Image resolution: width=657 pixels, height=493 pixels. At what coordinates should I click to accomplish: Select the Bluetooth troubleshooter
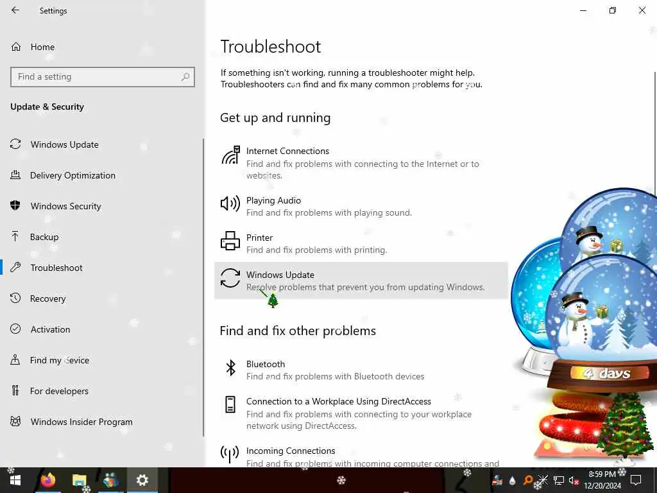pyautogui.click(x=361, y=370)
